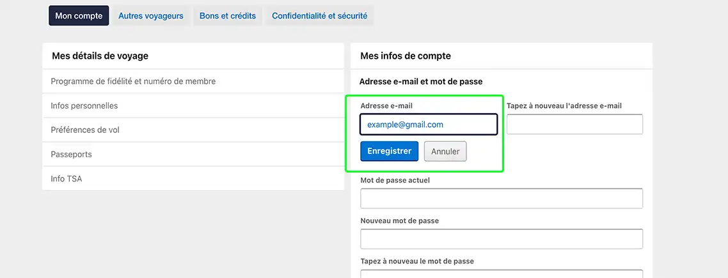Select the Confidentialité et sécurité tab
Screen dimensions: 728x278
319,16
